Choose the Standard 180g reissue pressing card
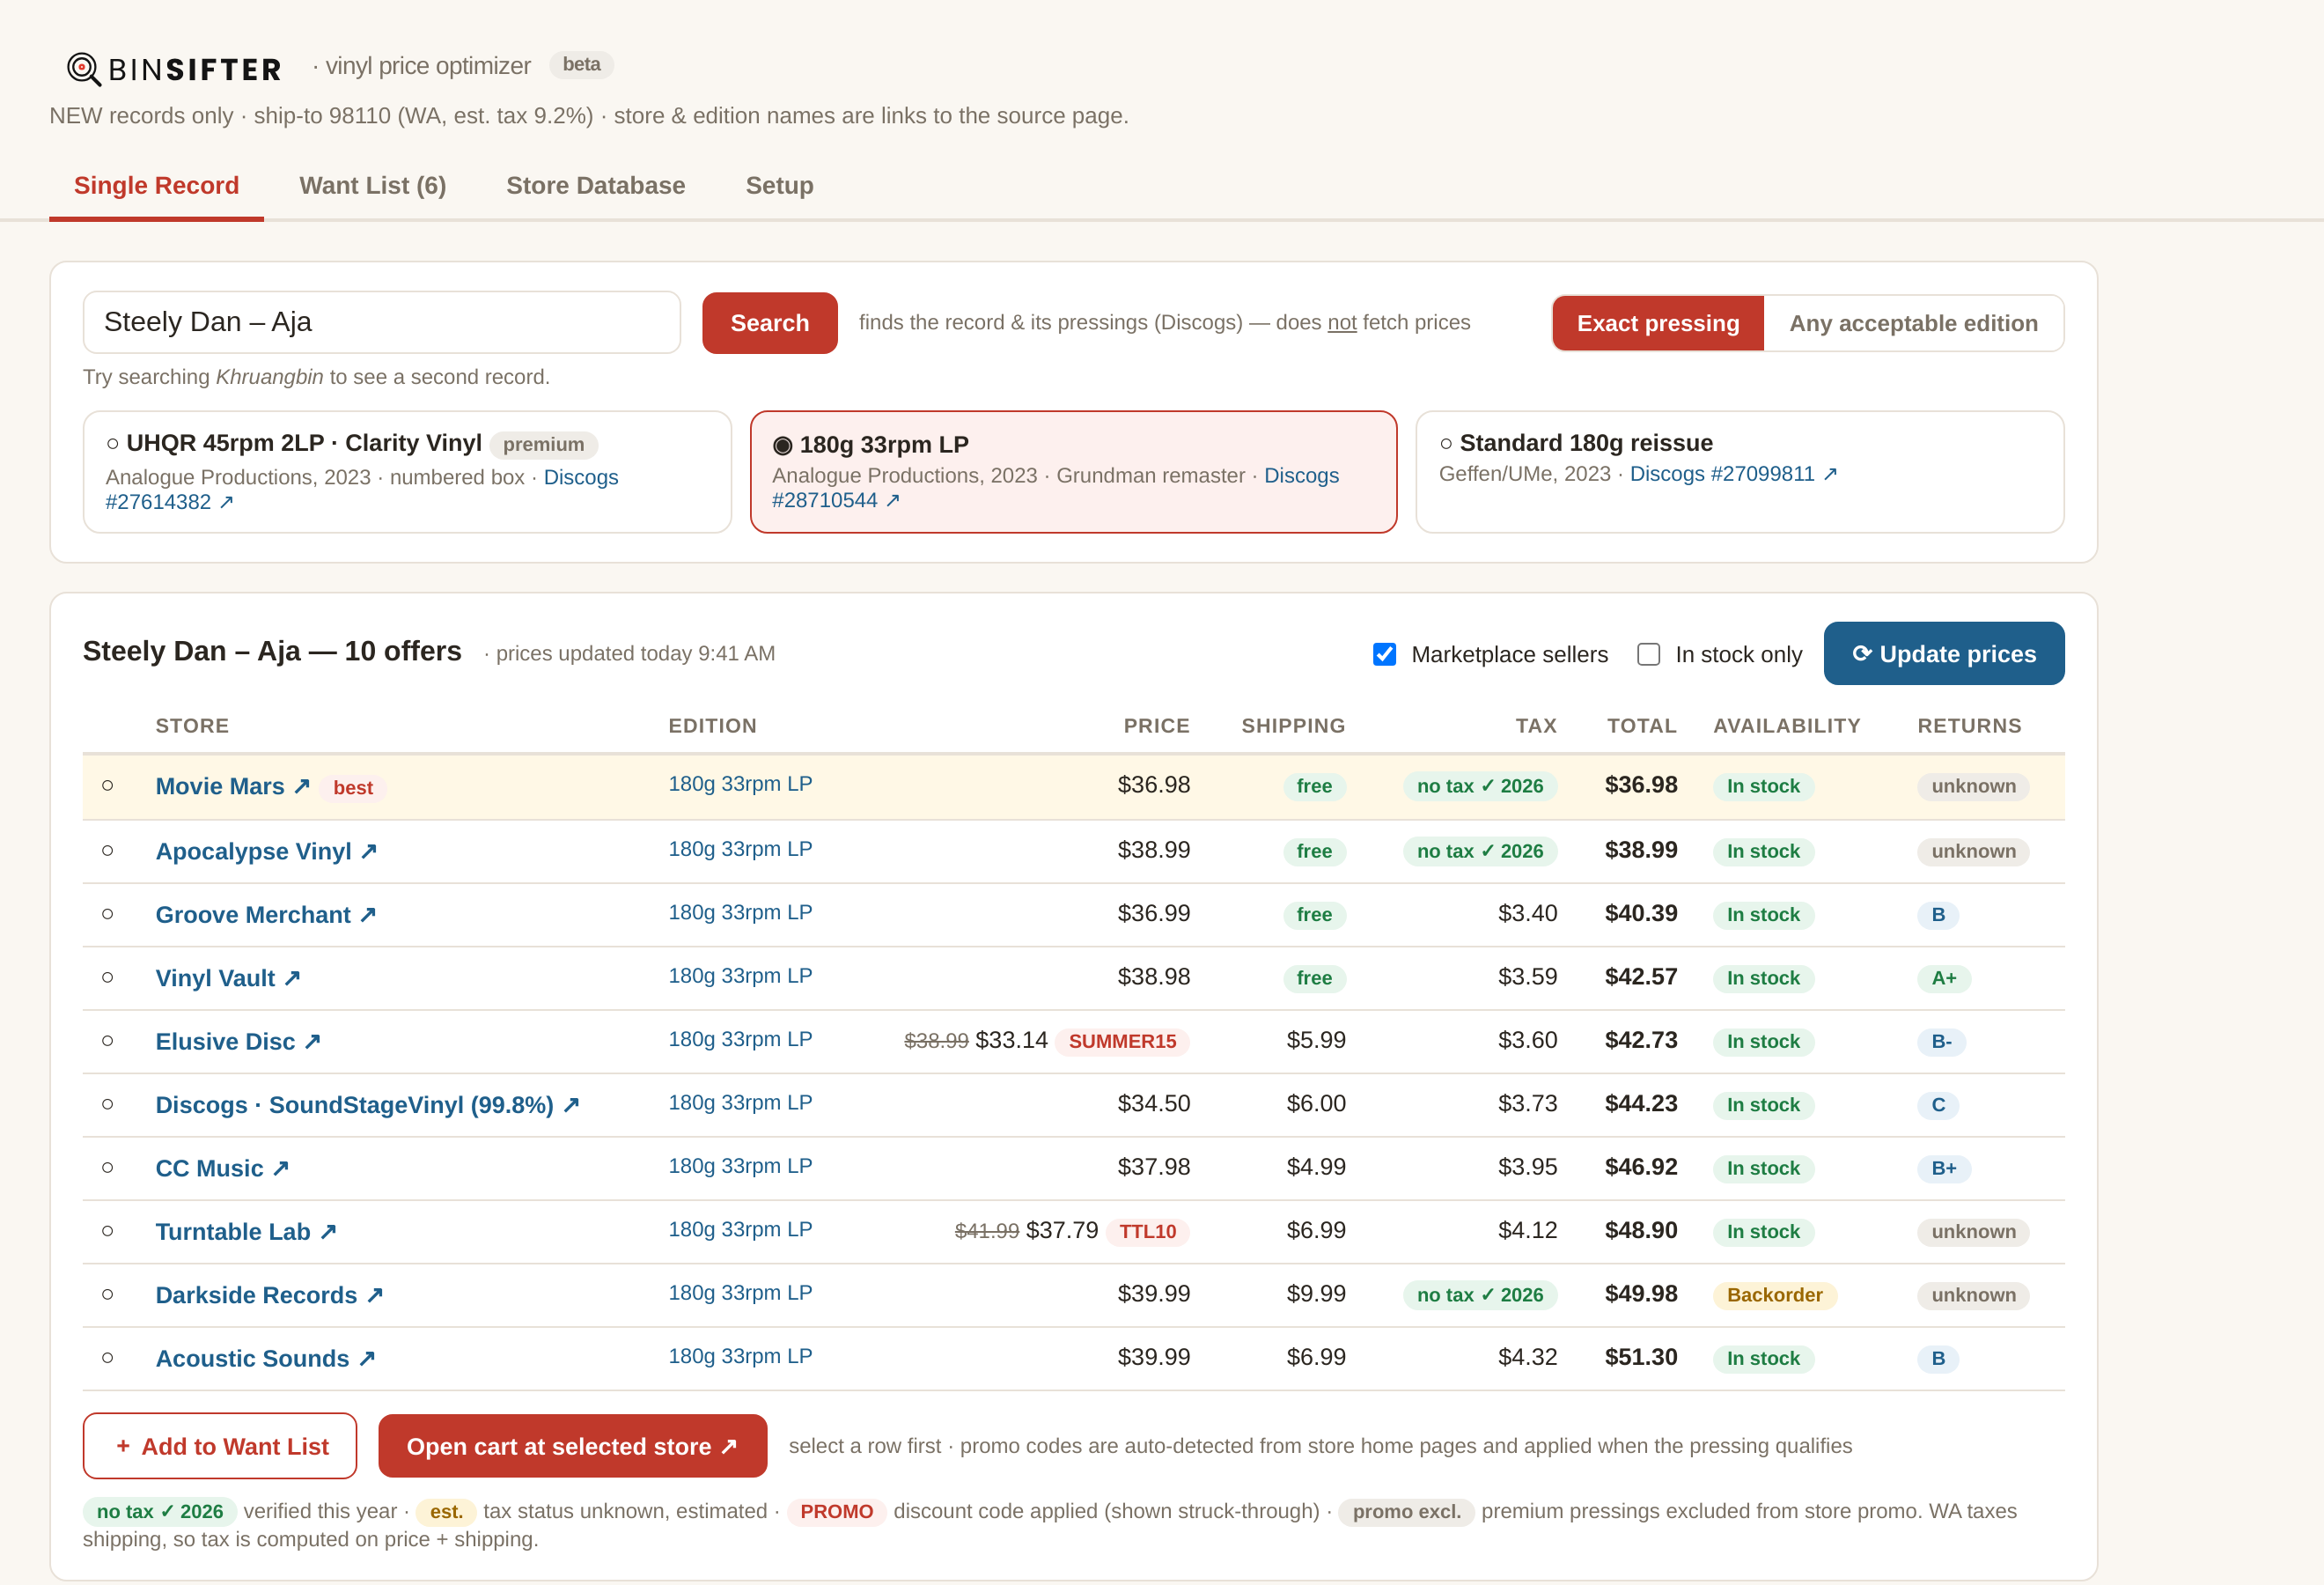 coord(1739,471)
